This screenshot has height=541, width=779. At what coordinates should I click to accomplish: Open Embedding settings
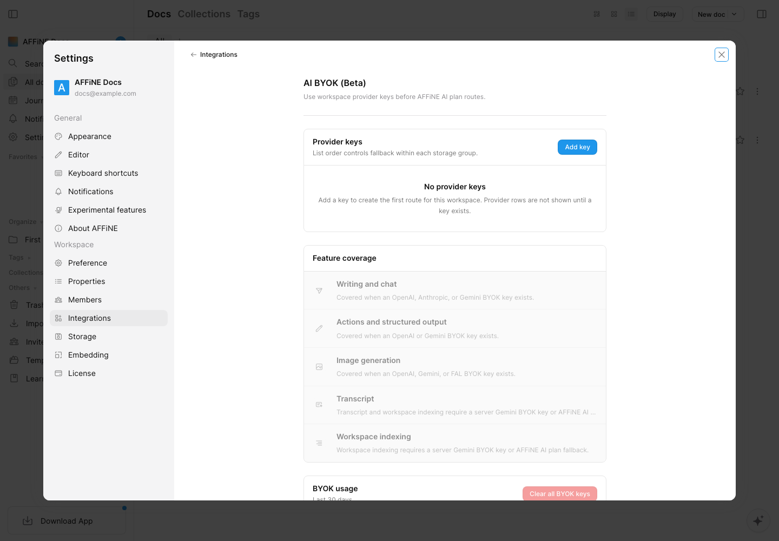[x=109, y=355]
